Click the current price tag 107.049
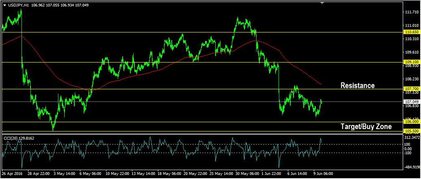The height and width of the screenshot is (179, 421). 412,102
